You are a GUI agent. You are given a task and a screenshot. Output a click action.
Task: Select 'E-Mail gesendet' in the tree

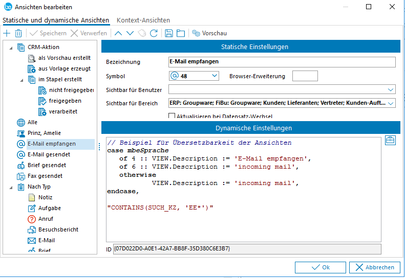tap(49, 154)
